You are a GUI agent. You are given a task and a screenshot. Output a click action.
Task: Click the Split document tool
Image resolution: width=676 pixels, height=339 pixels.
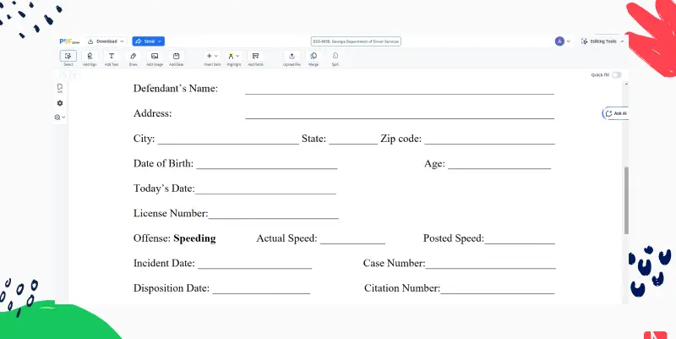(335, 56)
